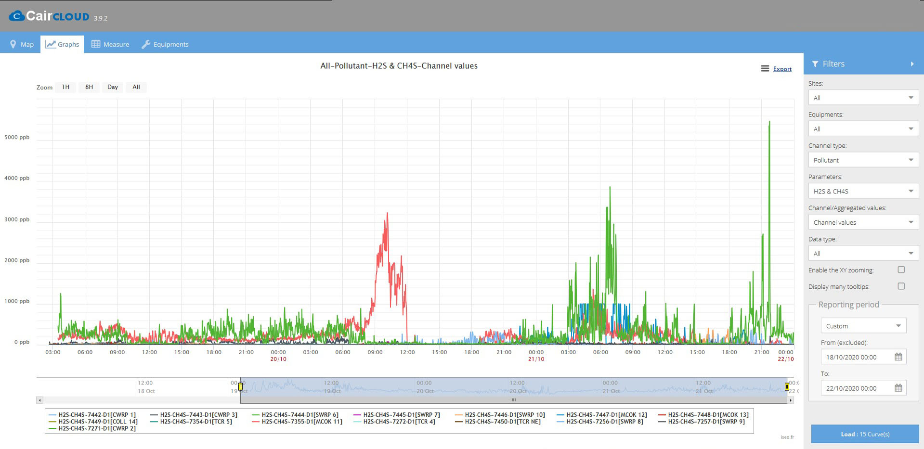Click the map pin icon
The image size is (924, 449).
(x=13, y=44)
